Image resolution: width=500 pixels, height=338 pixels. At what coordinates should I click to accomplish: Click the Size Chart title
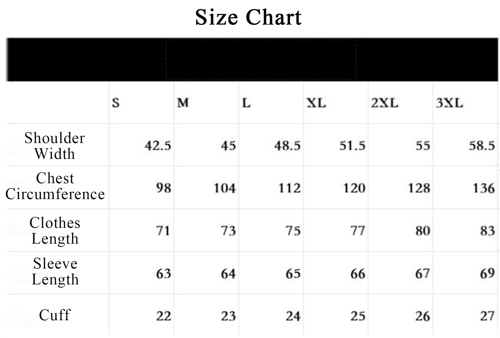(248, 17)
